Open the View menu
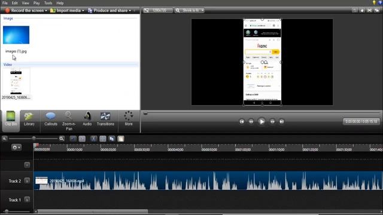 25,3
